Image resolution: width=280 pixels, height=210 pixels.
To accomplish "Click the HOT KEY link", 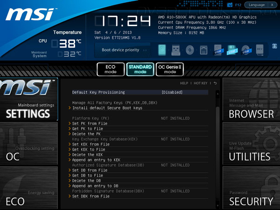I will 201,83.
